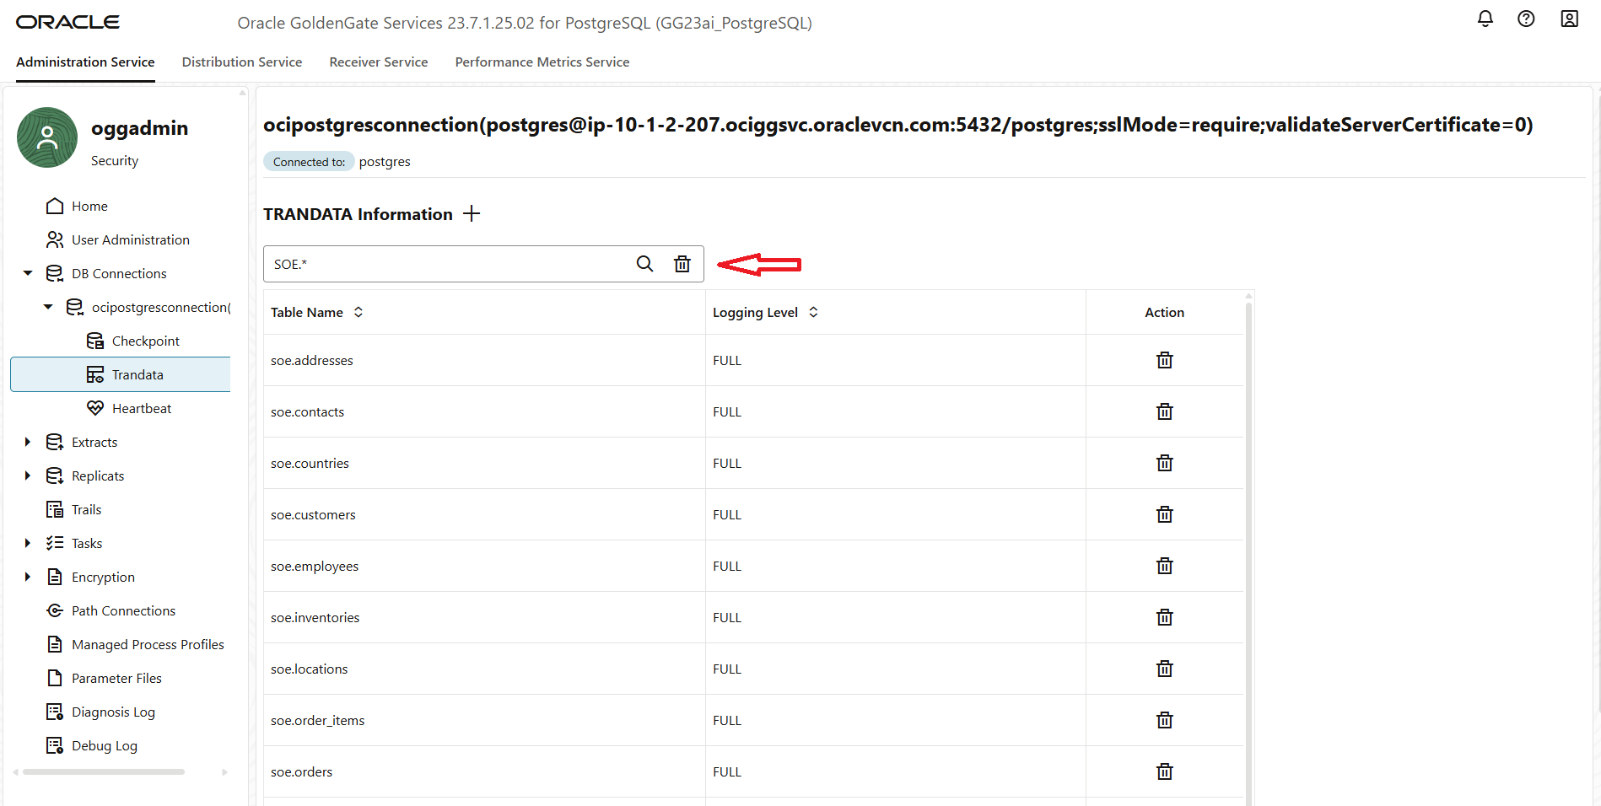This screenshot has height=806, width=1601.
Task: Click the Add TRANDATA plus icon
Action: [472, 214]
